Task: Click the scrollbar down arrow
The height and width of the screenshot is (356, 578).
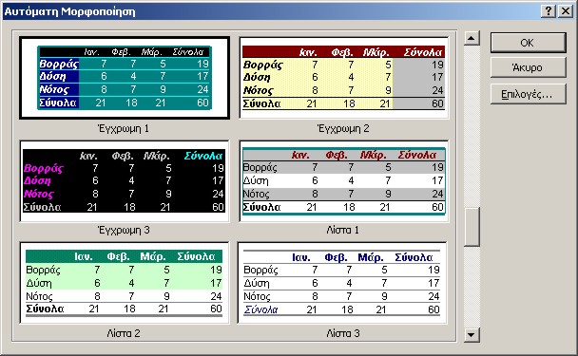Action: point(472,335)
